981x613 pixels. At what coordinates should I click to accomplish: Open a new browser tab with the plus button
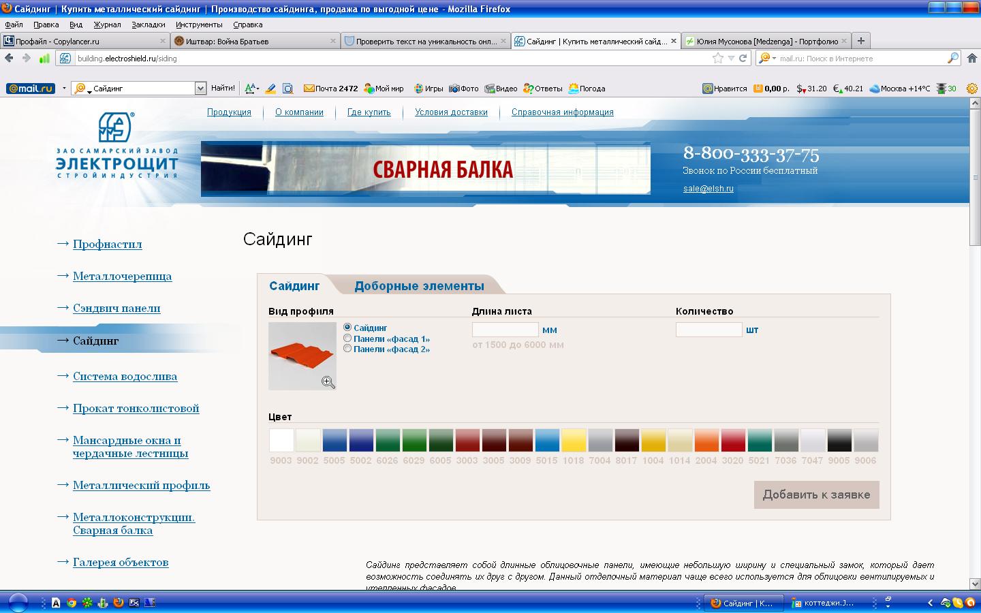tap(861, 41)
